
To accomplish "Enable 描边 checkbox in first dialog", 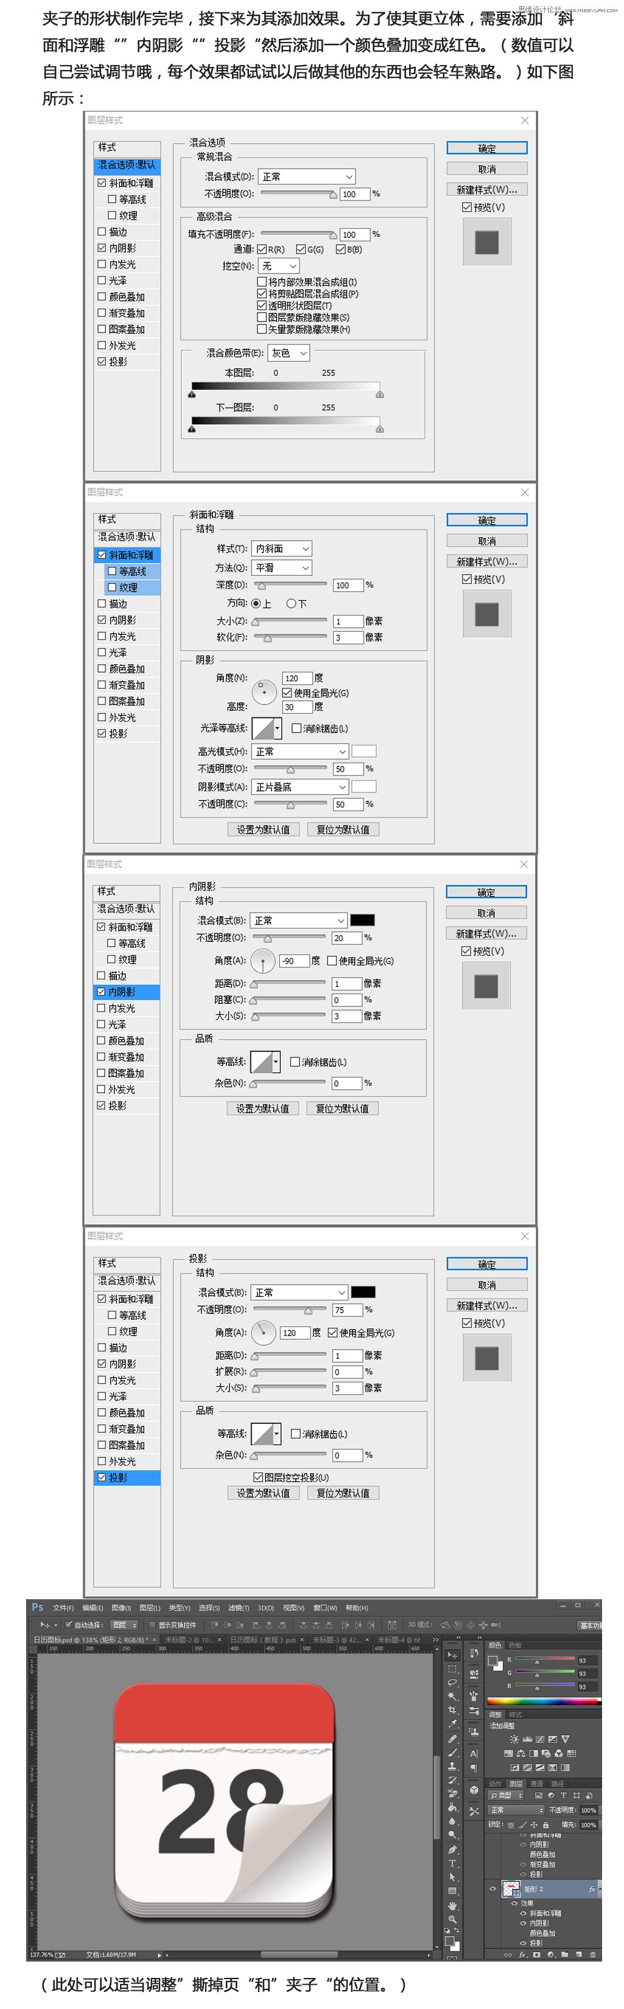I will (x=102, y=231).
